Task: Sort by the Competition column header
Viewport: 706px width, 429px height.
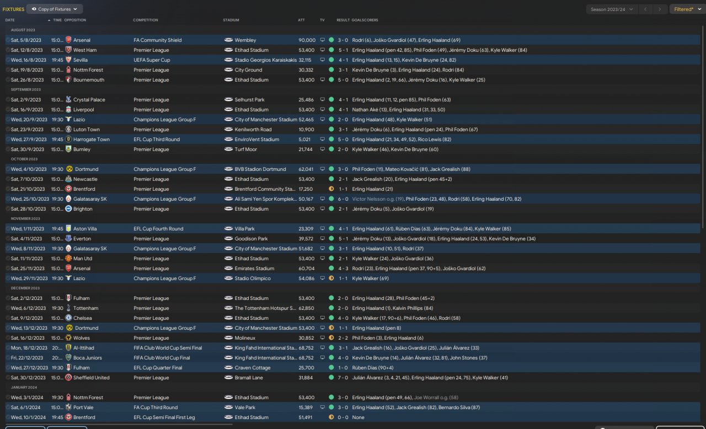Action: coord(146,20)
